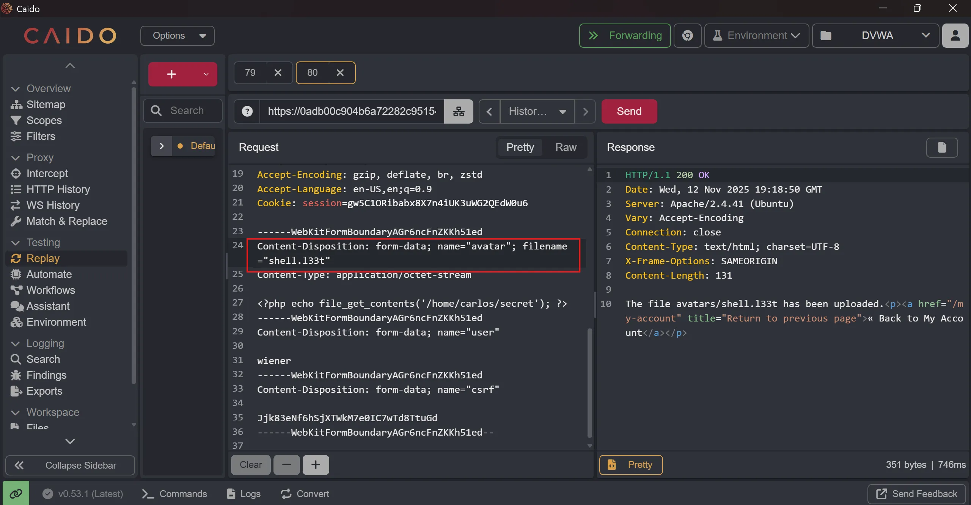Click the help question mark icon
Screen dimensions: 971x505
pos(247,111)
